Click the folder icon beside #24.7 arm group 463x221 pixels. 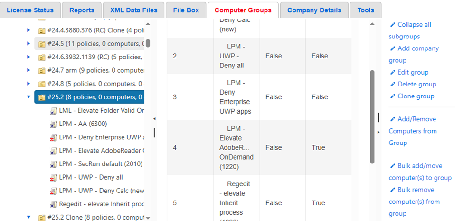point(42,71)
